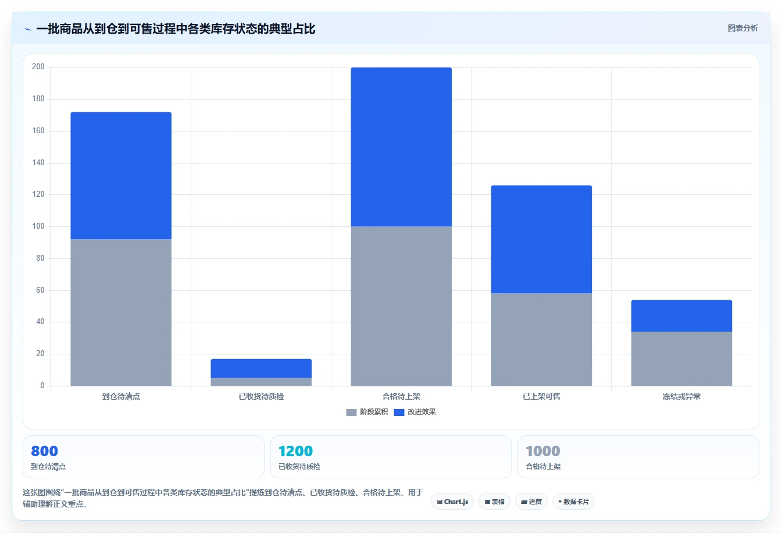Select the blue bar segment for 已收货待质检

pos(261,368)
